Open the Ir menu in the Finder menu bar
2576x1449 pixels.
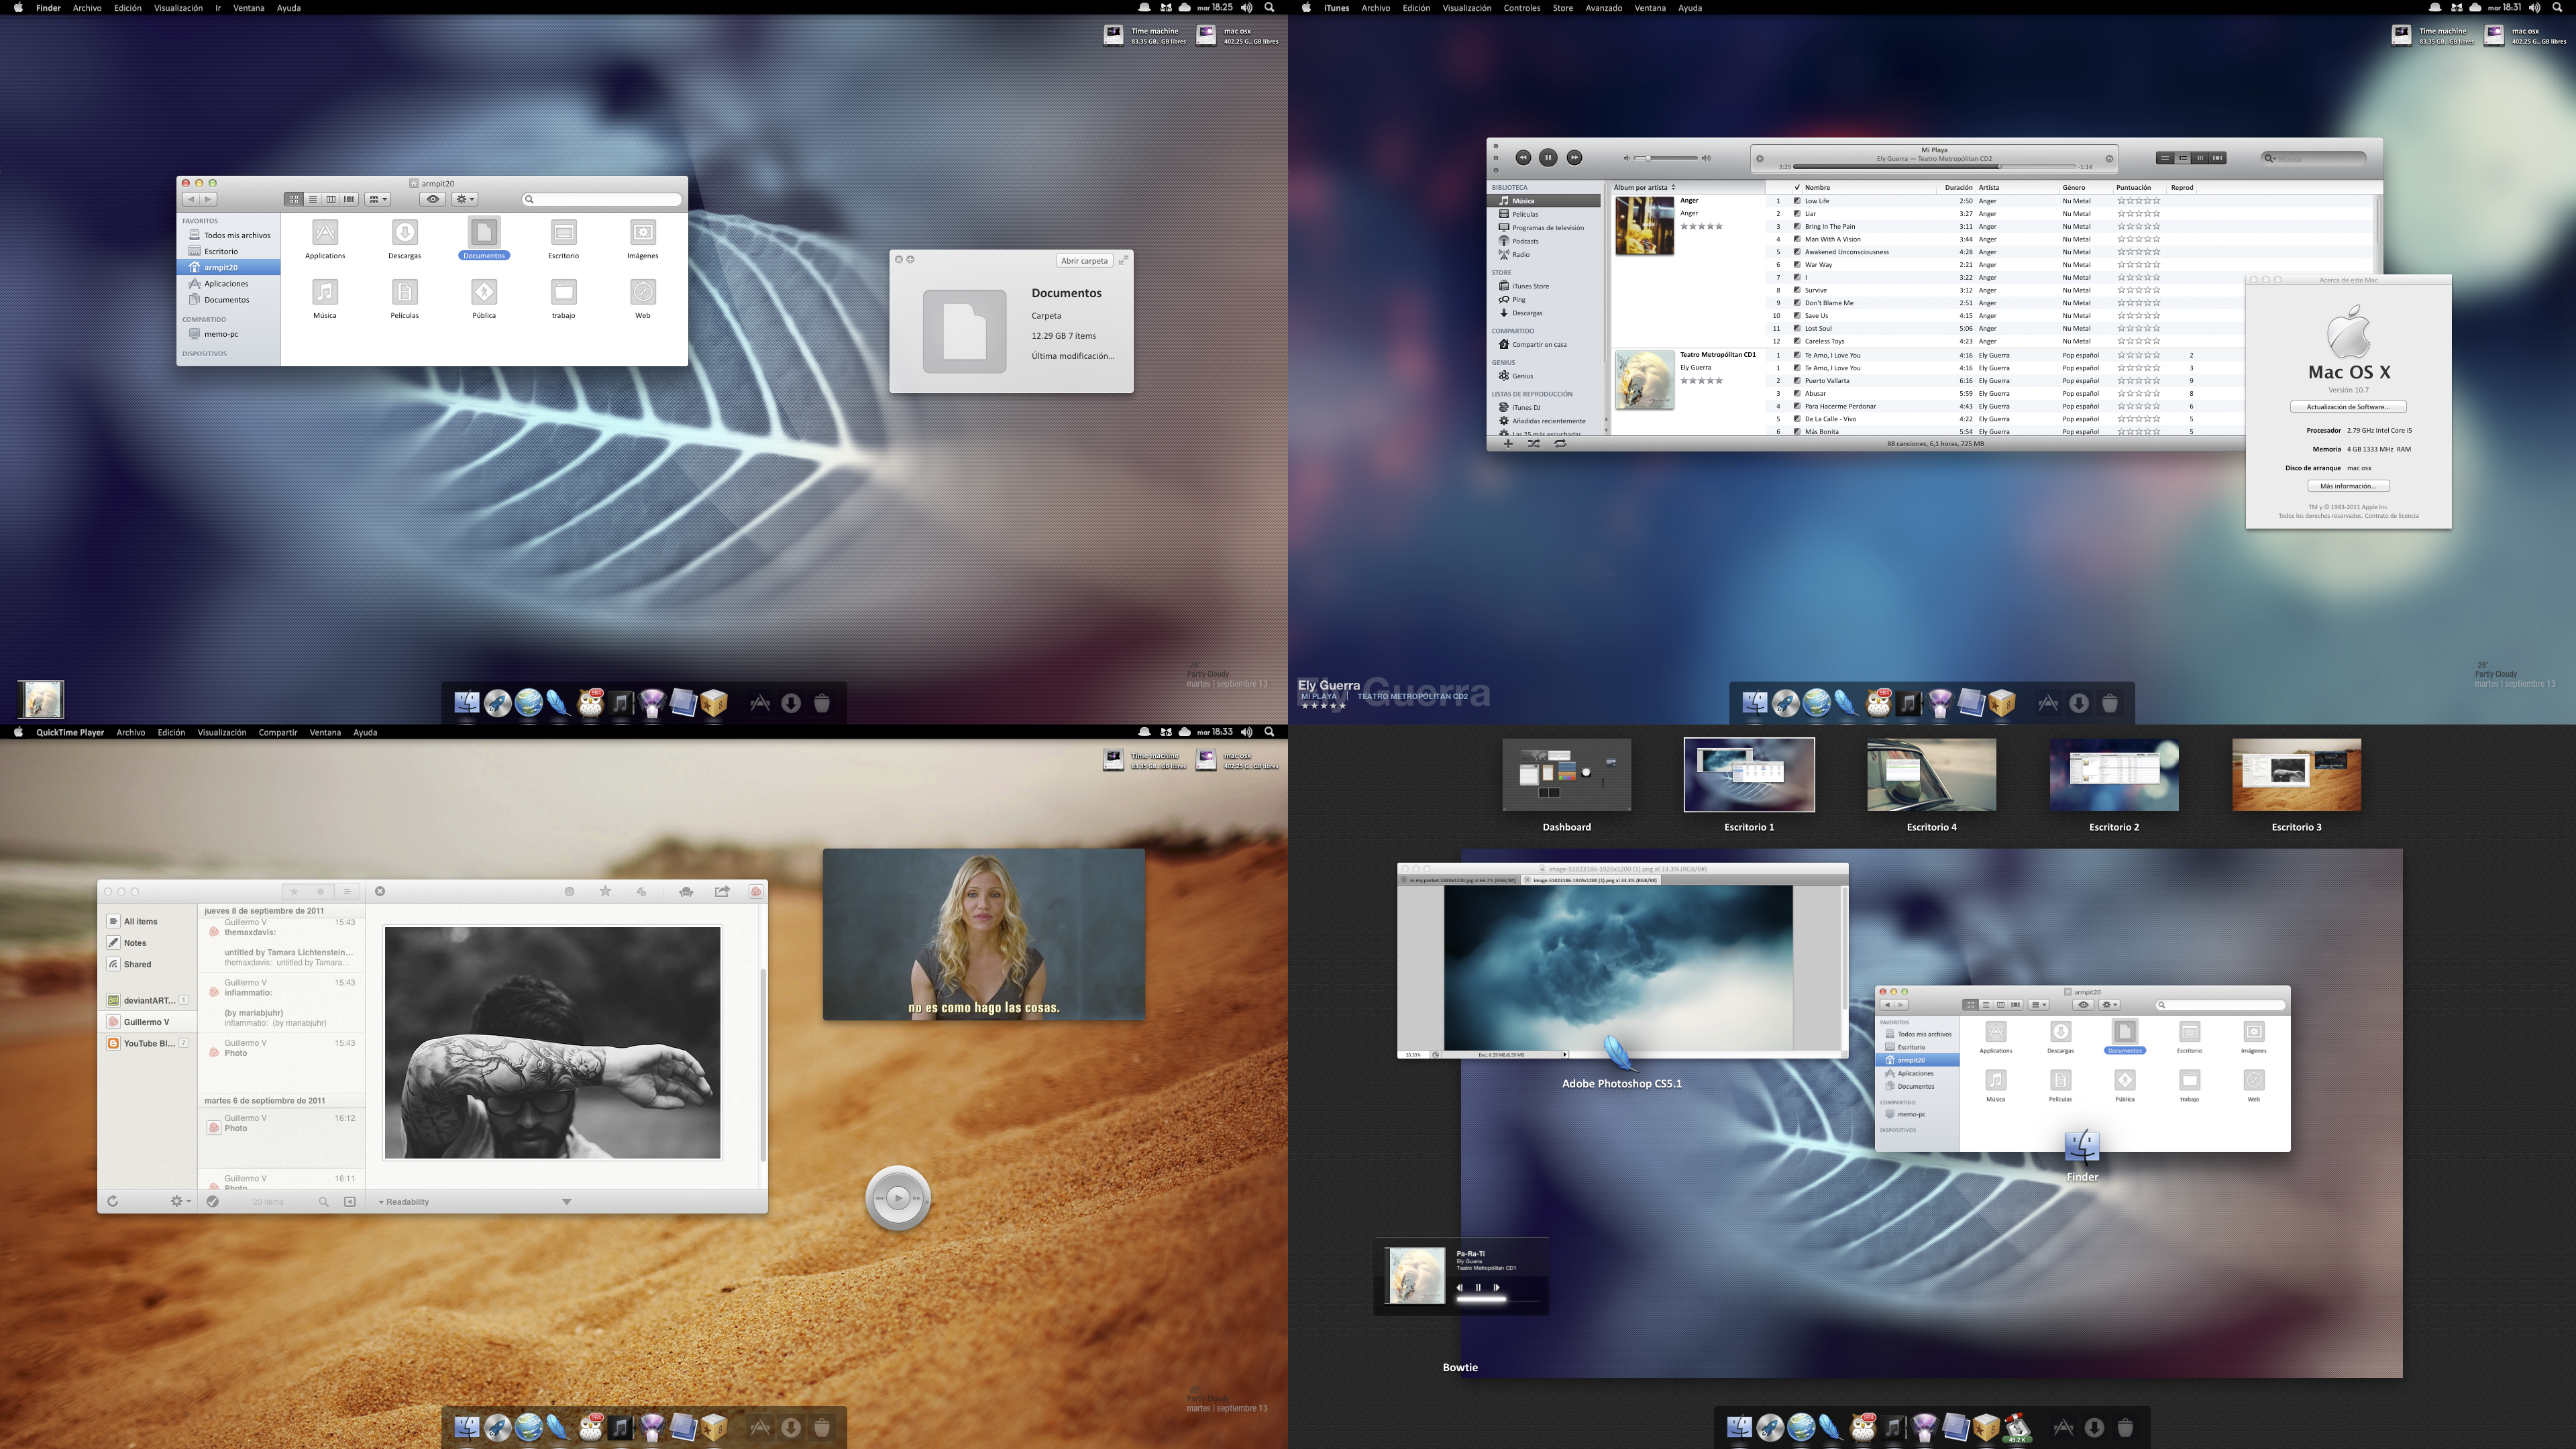pyautogui.click(x=218, y=8)
